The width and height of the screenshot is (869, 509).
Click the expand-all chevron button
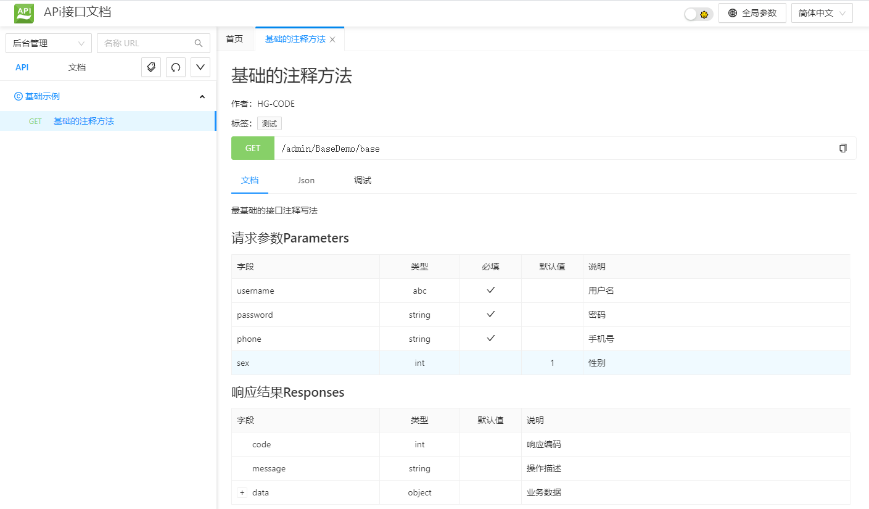tap(200, 67)
